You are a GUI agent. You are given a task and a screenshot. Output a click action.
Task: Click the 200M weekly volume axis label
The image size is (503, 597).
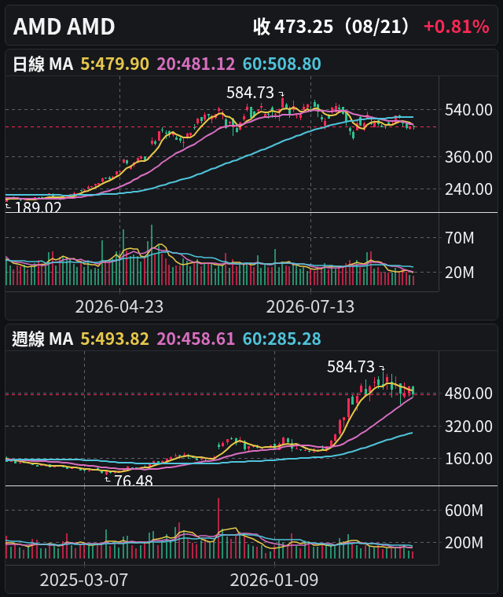[464, 543]
